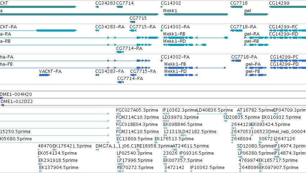Select EST EC13809.5prime

(134, 139)
